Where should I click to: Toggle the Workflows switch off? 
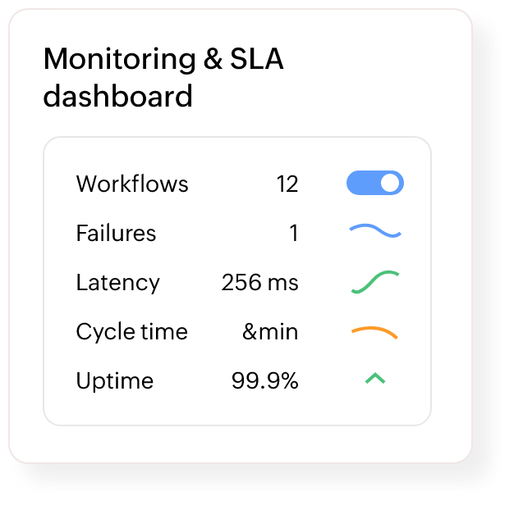(375, 183)
